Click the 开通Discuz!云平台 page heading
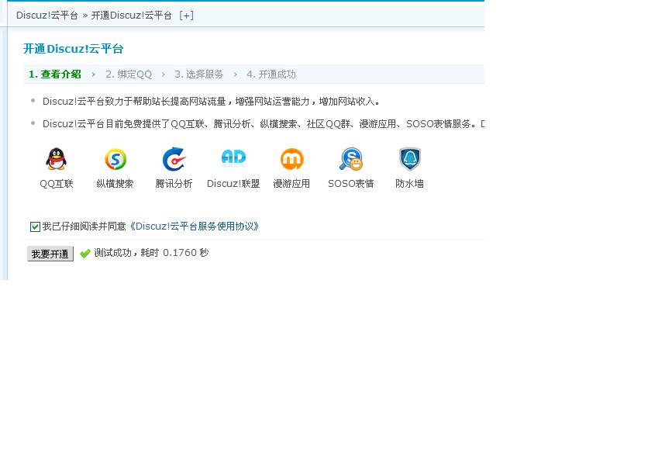The image size is (672, 453). [74, 48]
